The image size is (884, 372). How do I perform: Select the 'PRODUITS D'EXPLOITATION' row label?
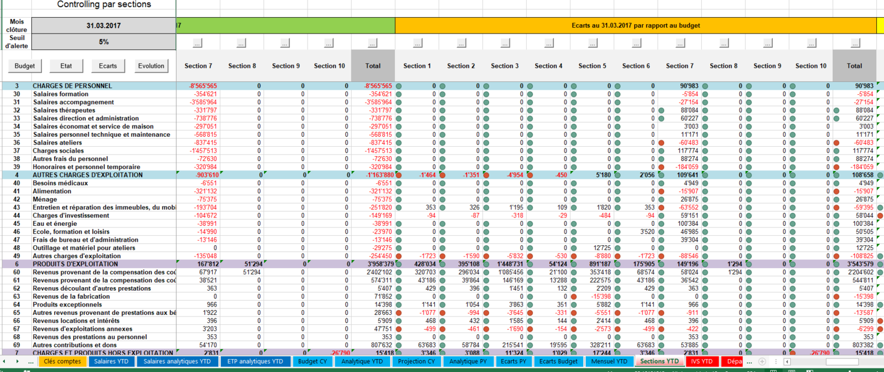pyautogui.click(x=77, y=264)
